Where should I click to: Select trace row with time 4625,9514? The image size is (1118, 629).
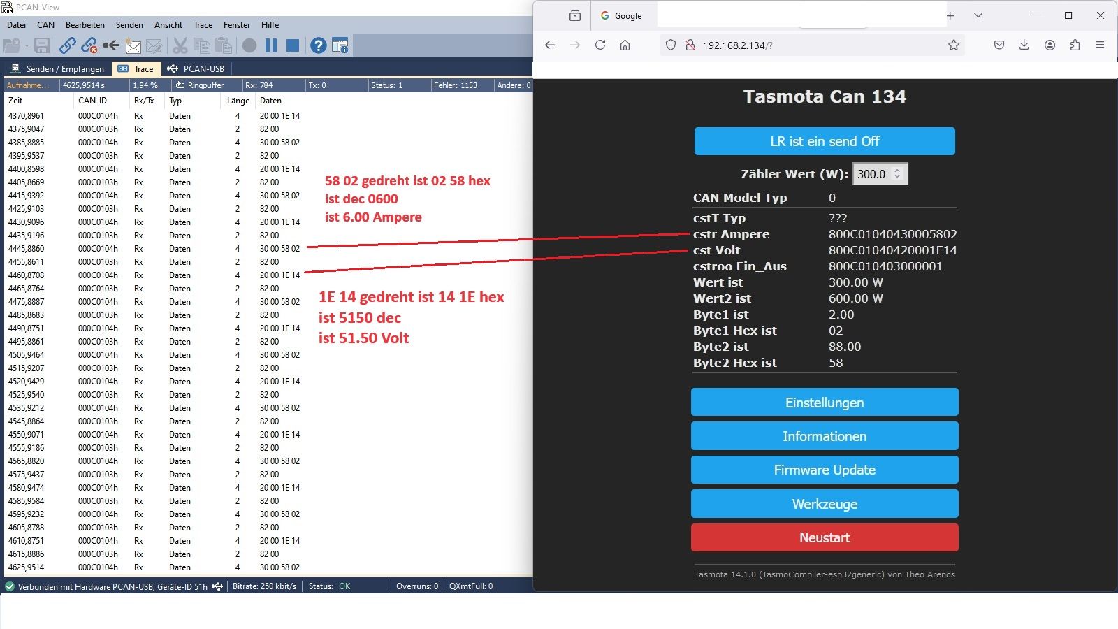point(268,567)
